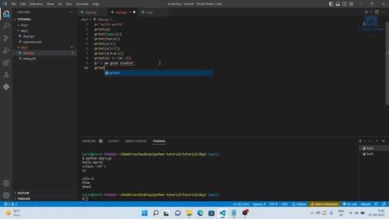The height and width of the screenshot is (219, 389).
Task: Toggle secondary side bar layout icon
Action: pyautogui.click(x=345, y=4)
